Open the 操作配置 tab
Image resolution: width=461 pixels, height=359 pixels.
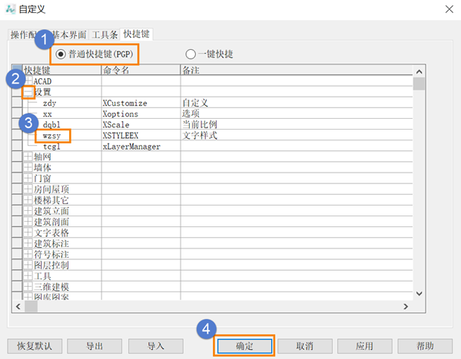(x=25, y=35)
